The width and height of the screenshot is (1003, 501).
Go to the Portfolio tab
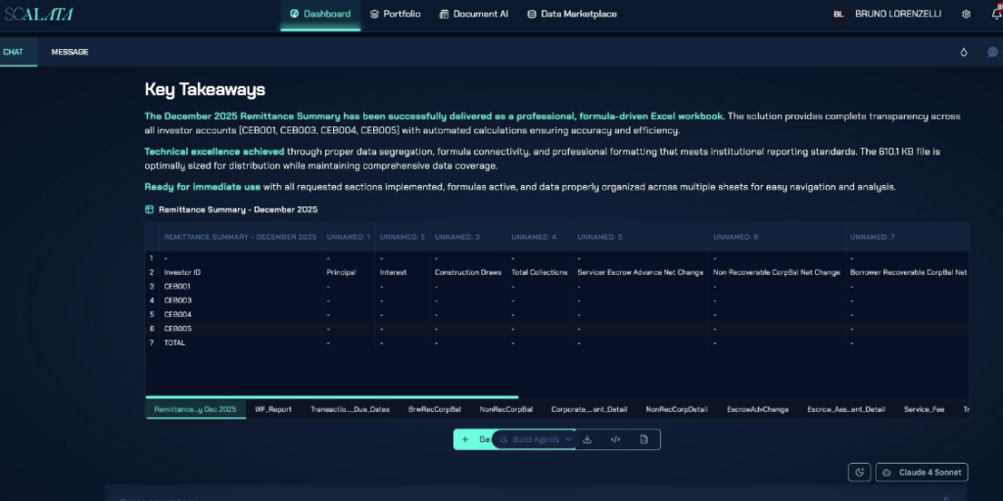396,15
